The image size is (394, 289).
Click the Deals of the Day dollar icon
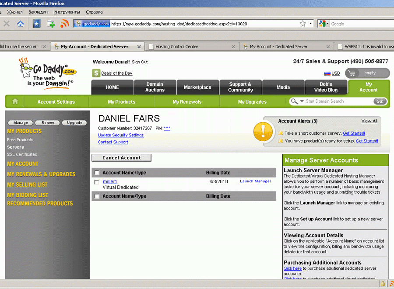point(96,73)
